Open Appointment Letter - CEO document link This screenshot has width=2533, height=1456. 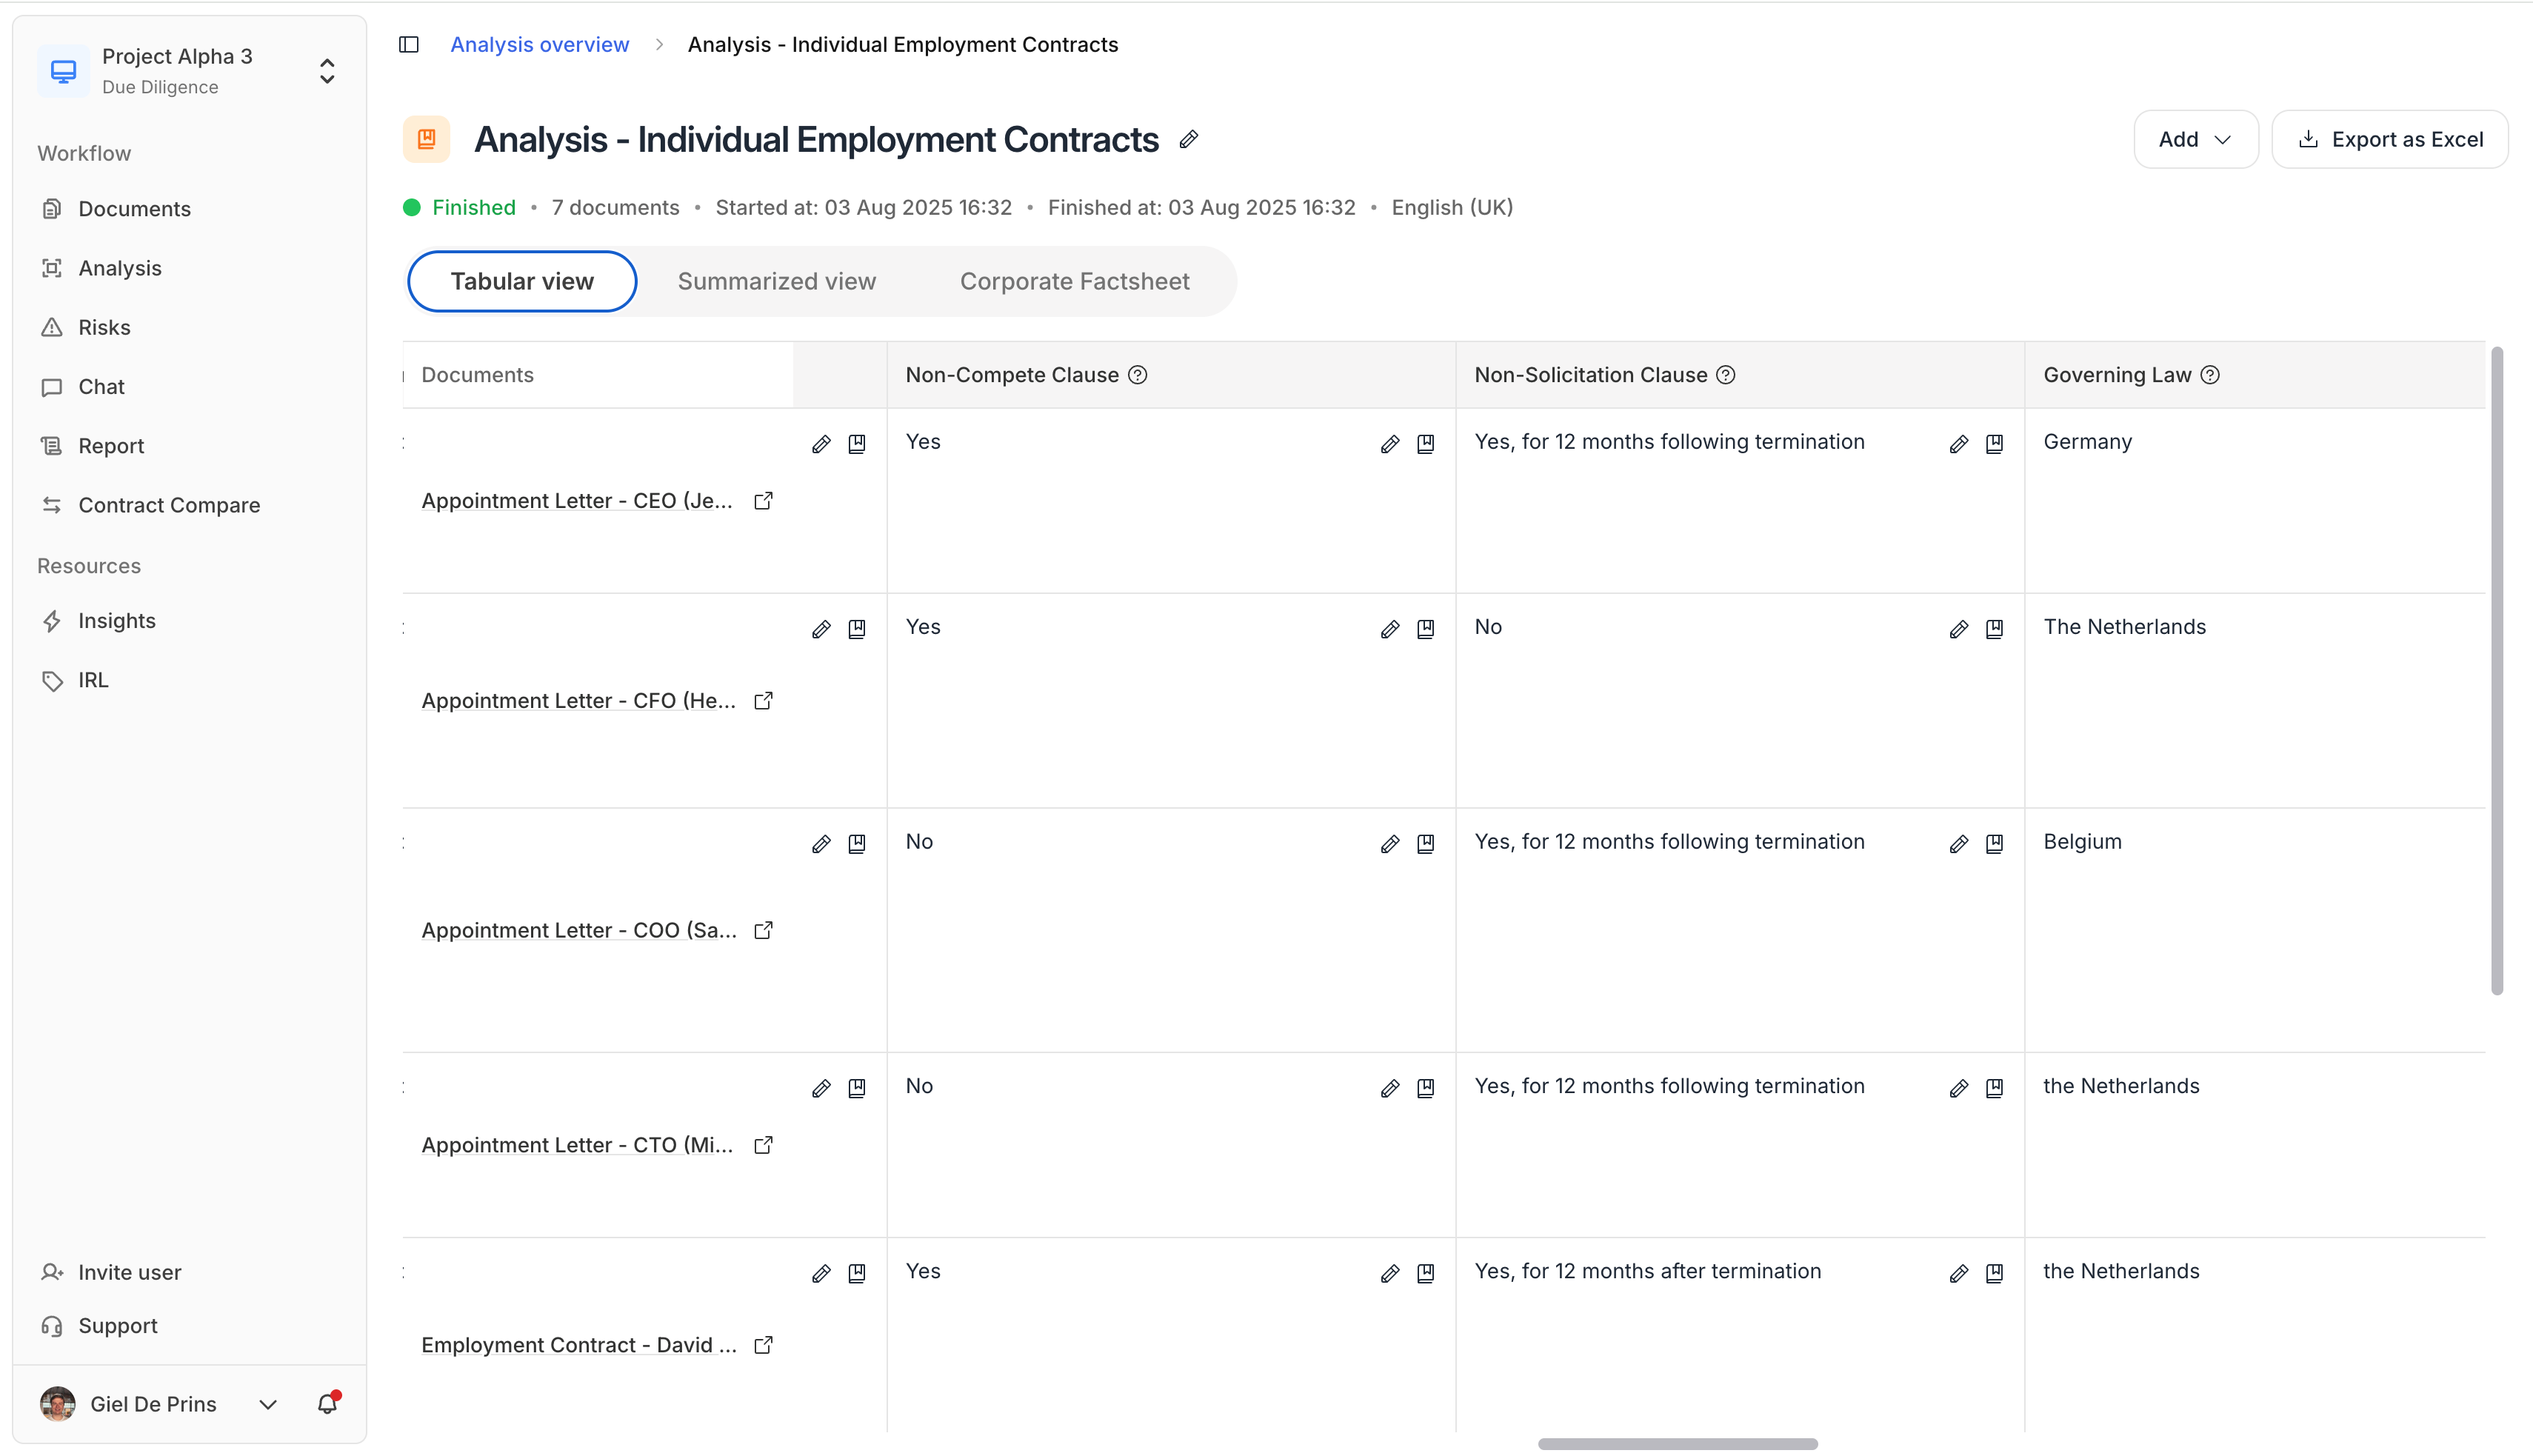point(577,501)
